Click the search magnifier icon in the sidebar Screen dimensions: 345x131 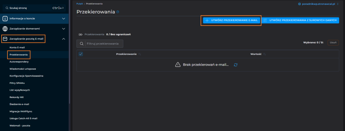click(7, 8)
